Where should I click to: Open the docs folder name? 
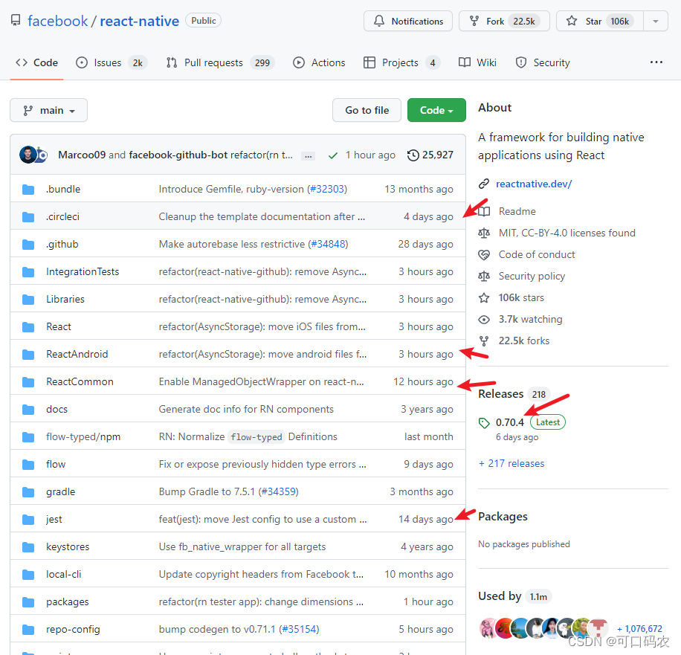point(57,409)
